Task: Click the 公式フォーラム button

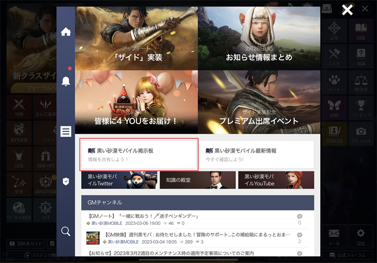Action: coord(348,255)
